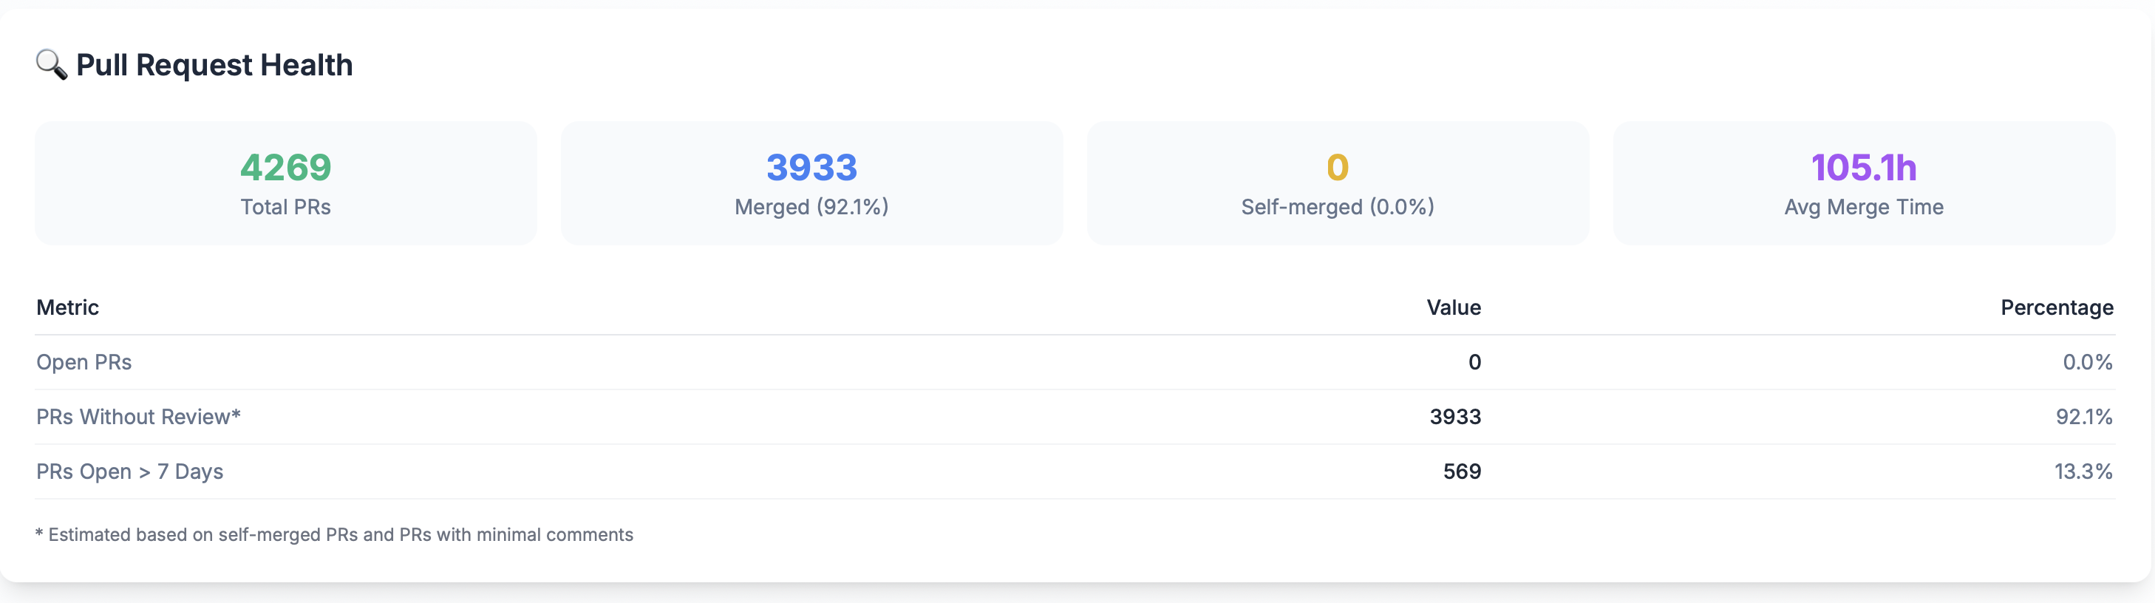Select the Total PRs card
The height and width of the screenshot is (603, 2155).
coord(286,183)
